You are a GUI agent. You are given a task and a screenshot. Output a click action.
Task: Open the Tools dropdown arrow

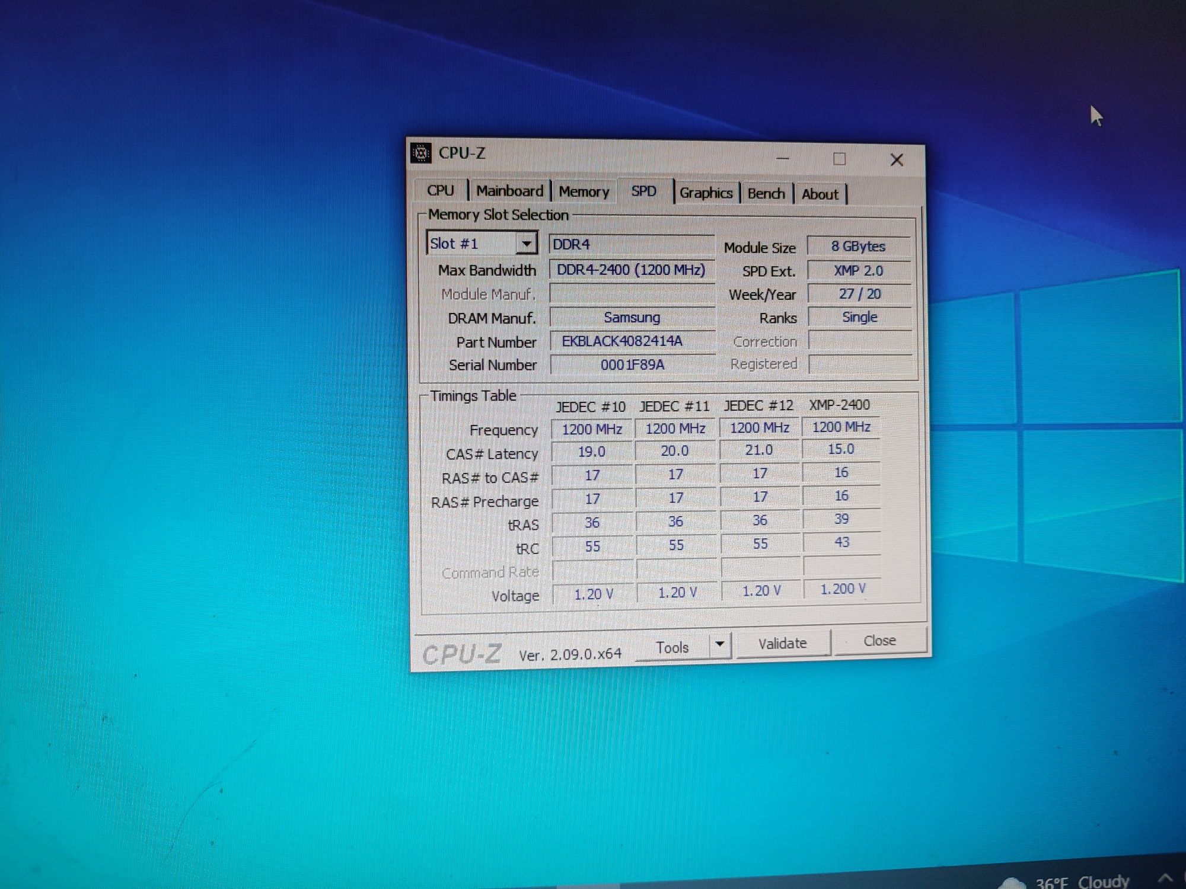720,644
